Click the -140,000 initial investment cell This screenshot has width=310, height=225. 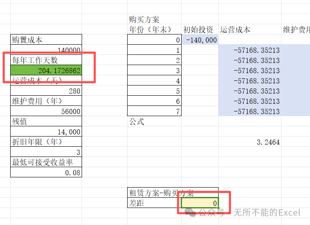point(200,40)
